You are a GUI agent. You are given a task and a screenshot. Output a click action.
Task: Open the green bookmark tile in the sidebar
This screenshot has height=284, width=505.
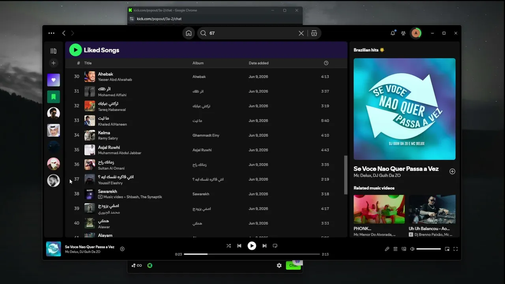click(x=54, y=97)
